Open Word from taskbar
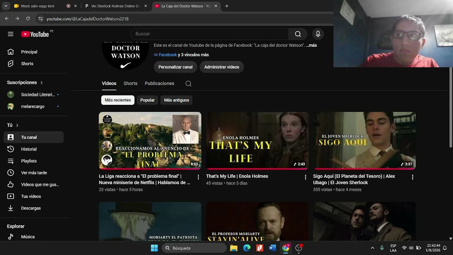This screenshot has width=453, height=255. (x=273, y=248)
